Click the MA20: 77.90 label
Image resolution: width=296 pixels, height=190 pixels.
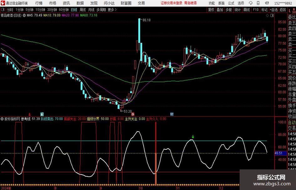tap(70, 15)
